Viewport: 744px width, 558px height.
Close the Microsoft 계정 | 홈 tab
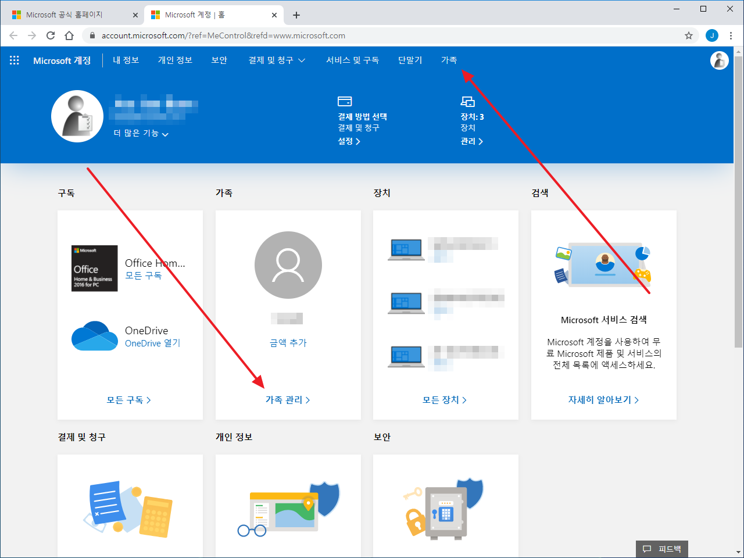274,15
